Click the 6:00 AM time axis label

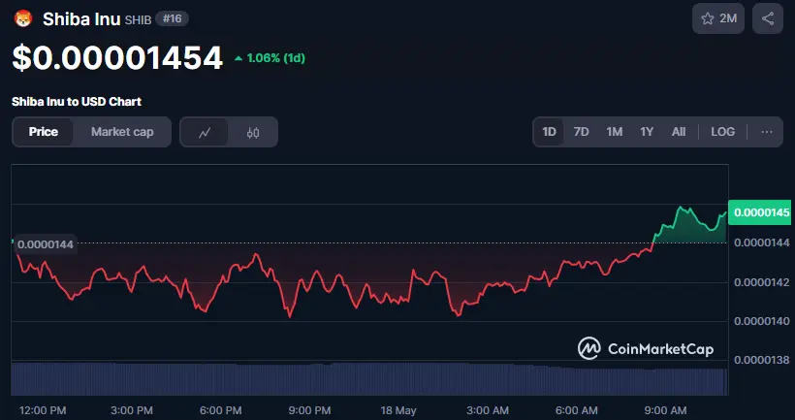pos(576,410)
